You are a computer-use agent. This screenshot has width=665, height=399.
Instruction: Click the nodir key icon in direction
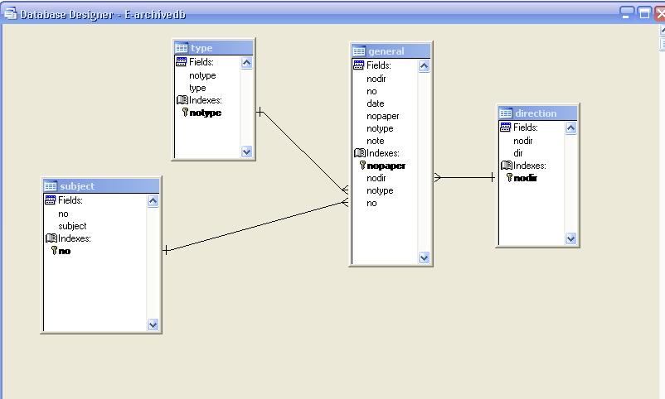click(509, 177)
